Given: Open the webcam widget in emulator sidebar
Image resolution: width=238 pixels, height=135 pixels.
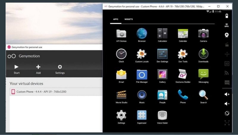Looking at the screenshot, I should [227, 35].
